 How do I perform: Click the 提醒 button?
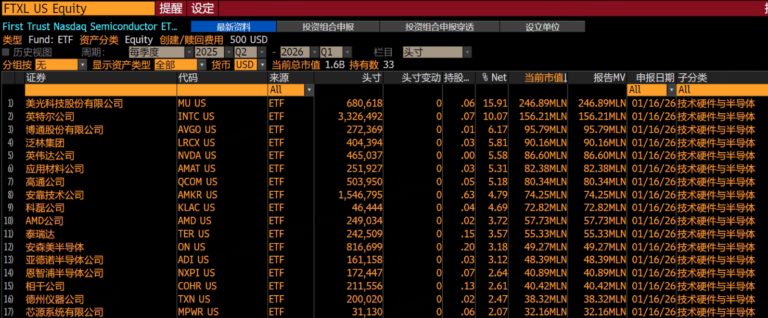coord(171,8)
